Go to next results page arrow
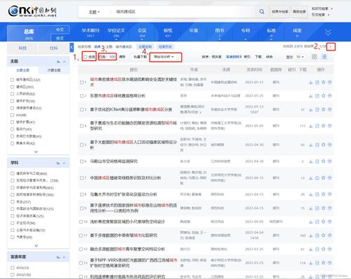351x279 pixels. tap(331, 46)
